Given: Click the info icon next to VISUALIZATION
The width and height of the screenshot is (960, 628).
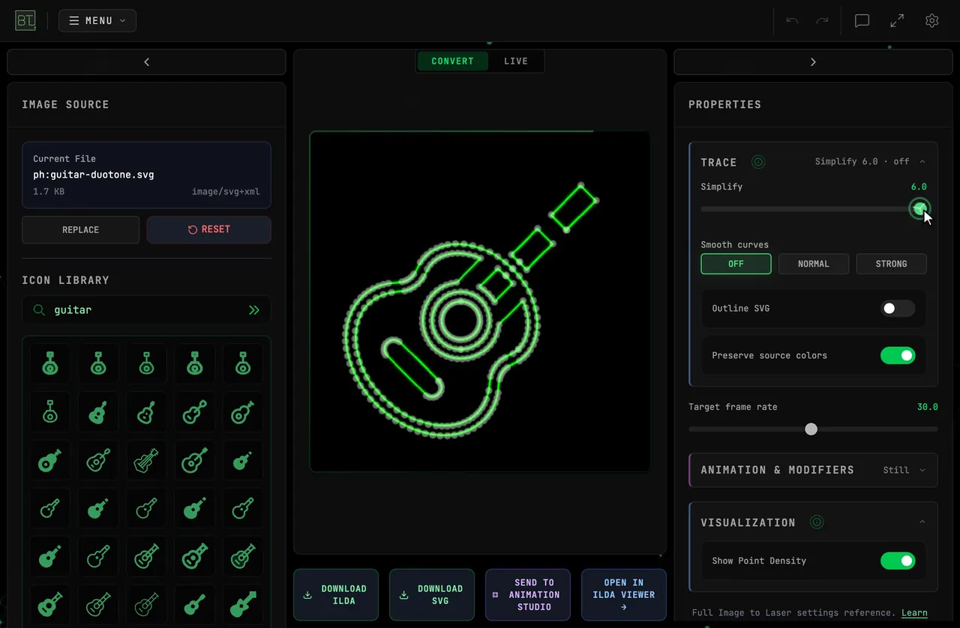Looking at the screenshot, I should (817, 522).
